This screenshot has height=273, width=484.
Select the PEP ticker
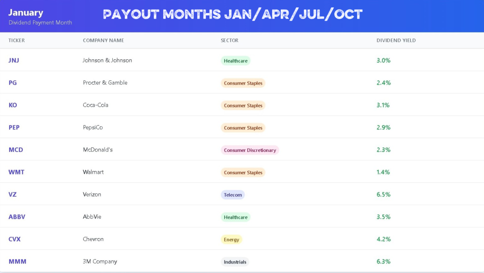(14, 127)
